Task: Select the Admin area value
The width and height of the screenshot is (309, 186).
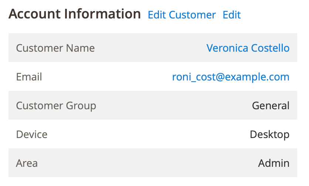Action: pos(274,163)
